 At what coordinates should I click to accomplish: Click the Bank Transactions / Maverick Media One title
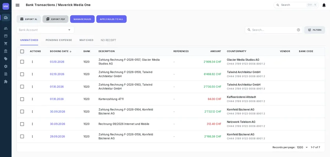[x=58, y=5]
